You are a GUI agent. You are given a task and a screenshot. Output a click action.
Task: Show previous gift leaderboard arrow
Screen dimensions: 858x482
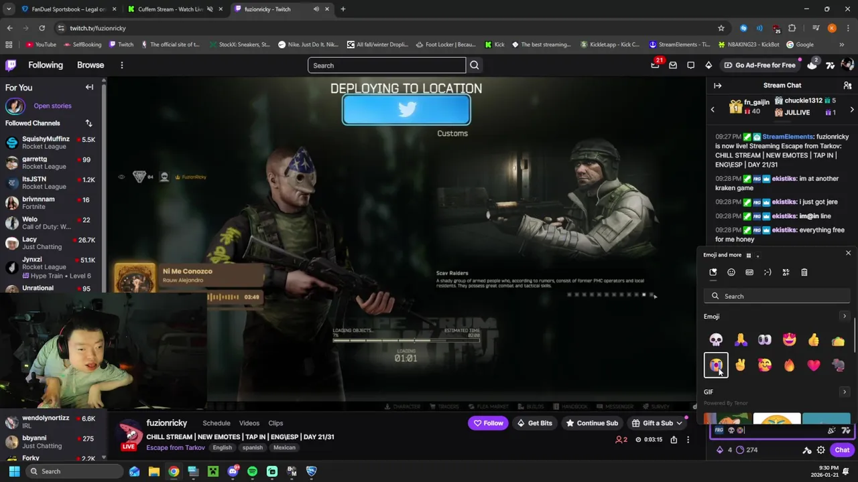713,109
